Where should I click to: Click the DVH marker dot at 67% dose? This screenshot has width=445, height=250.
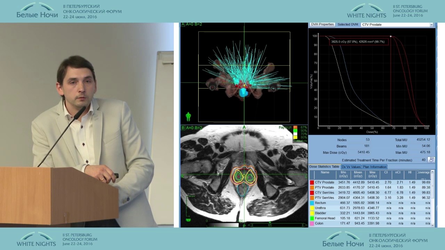[x=390, y=36]
